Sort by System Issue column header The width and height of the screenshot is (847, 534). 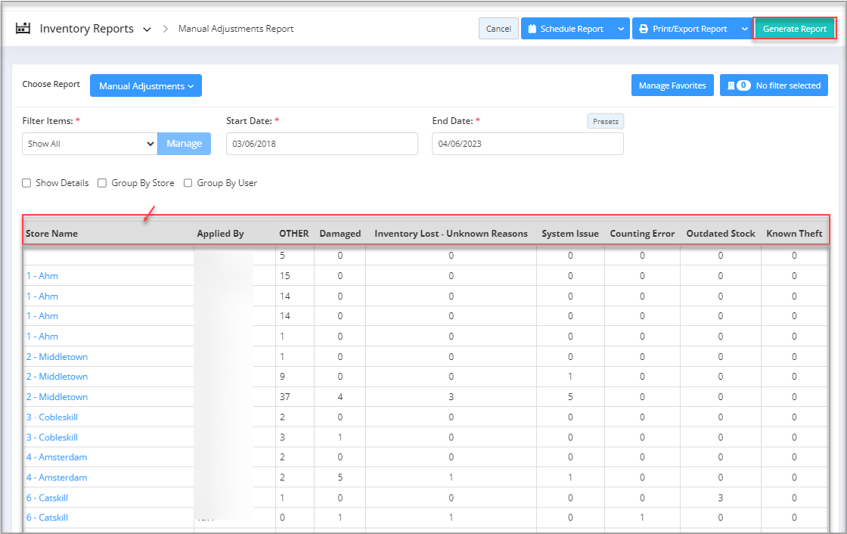[570, 234]
